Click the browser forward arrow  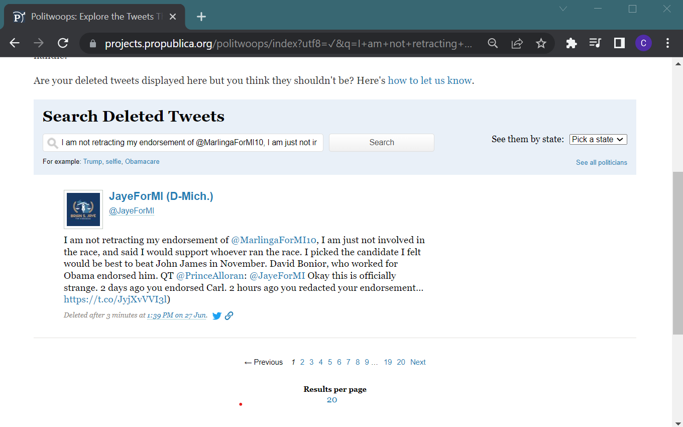click(x=39, y=43)
